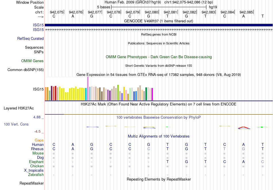Click the Gaps row label
The width and height of the screenshot is (273, 190).
(39, 140)
